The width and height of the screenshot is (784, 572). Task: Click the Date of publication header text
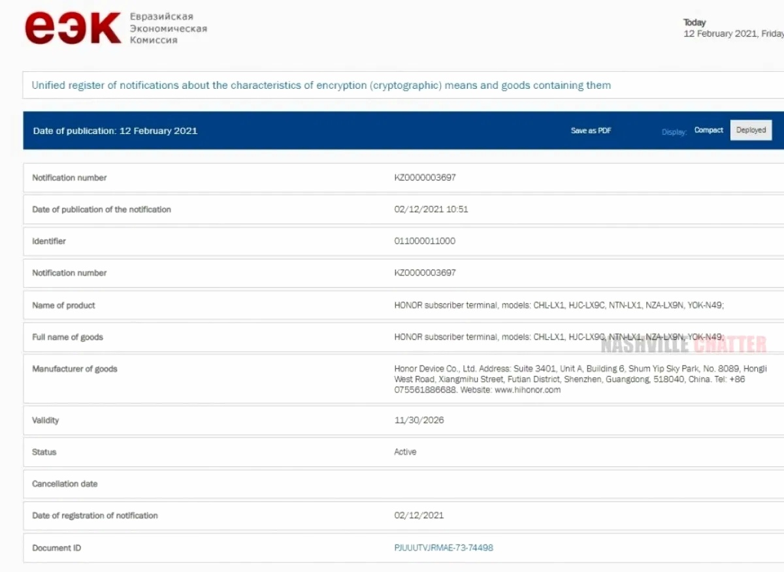115,131
